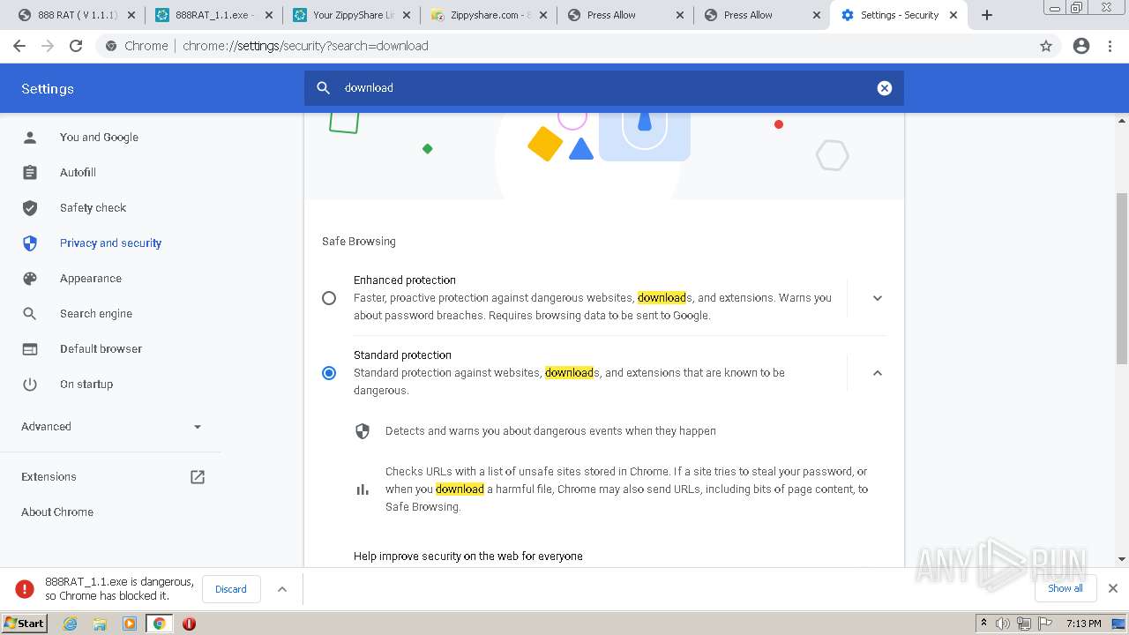Viewport: 1129px width, 635px height.
Task: Close the Your ZippyShare tab
Action: click(x=407, y=15)
